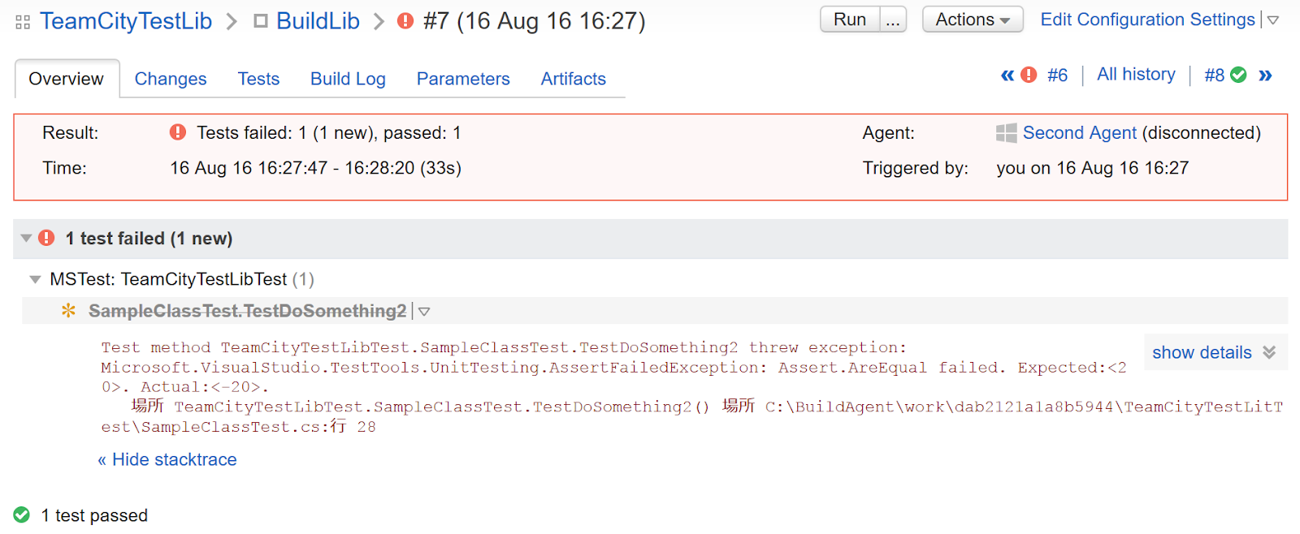Click the red error icon beside #6
Image resolution: width=1300 pixels, height=534 pixels.
click(x=1029, y=75)
